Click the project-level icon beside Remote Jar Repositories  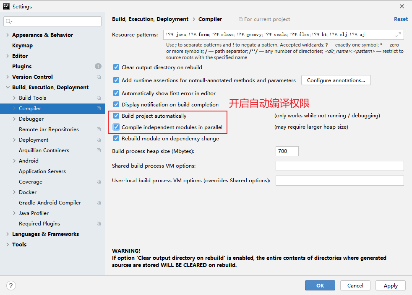click(x=99, y=129)
